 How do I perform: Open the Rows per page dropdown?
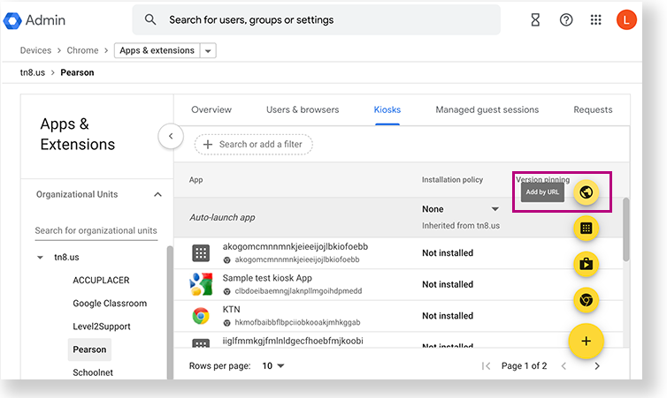click(273, 365)
